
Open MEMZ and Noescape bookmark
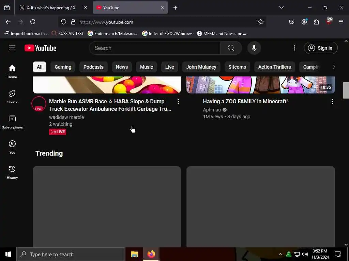click(222, 34)
